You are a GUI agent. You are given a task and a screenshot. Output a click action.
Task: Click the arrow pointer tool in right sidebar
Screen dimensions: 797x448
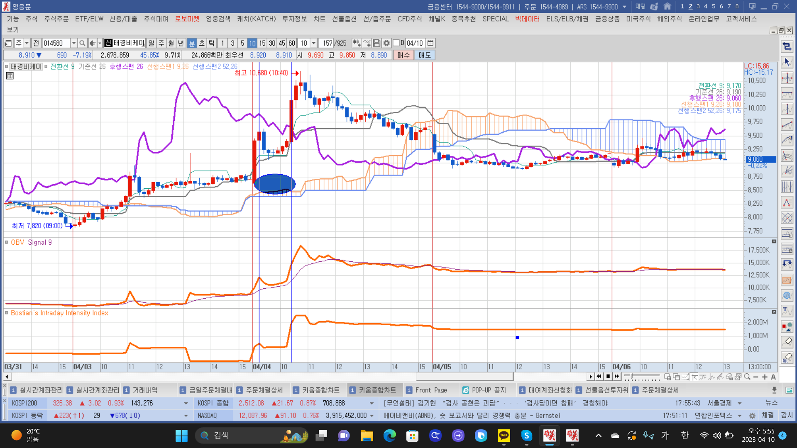pos(787,62)
